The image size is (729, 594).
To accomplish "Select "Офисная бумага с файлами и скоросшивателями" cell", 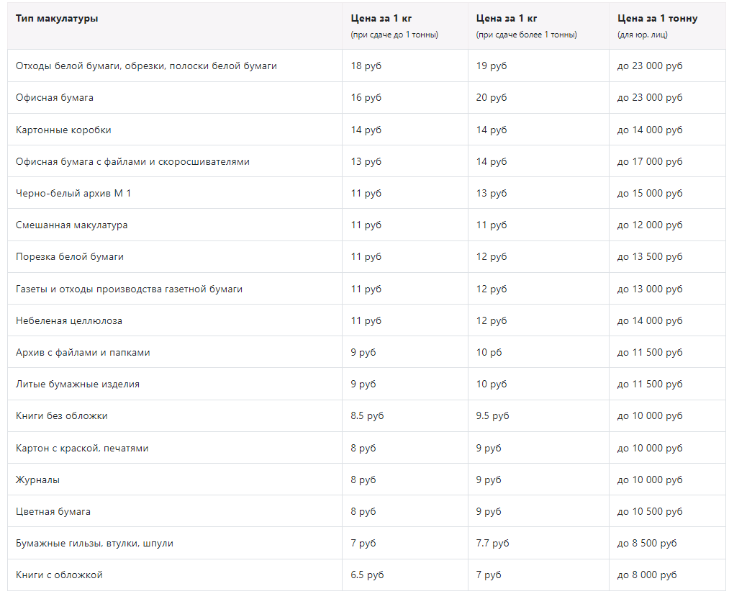I will [132, 161].
